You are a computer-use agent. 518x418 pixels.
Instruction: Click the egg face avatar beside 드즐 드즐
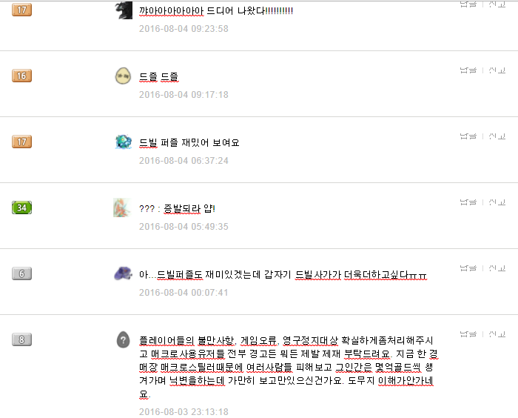click(123, 76)
